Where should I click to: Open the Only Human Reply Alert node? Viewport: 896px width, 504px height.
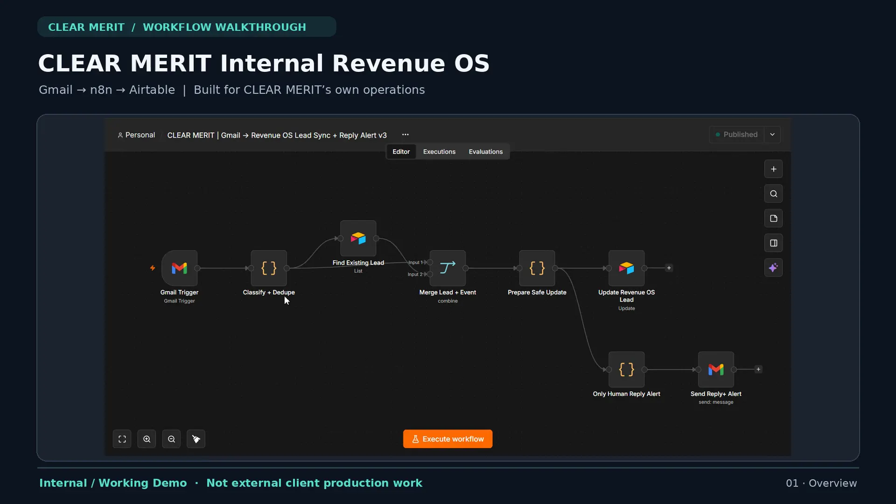627,370
